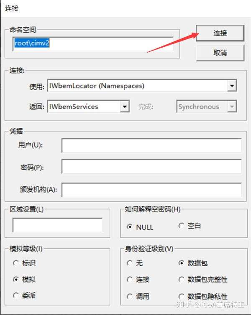Select 数据包 authentication level radio
Screen dimensions: 251x315
coord(181,263)
